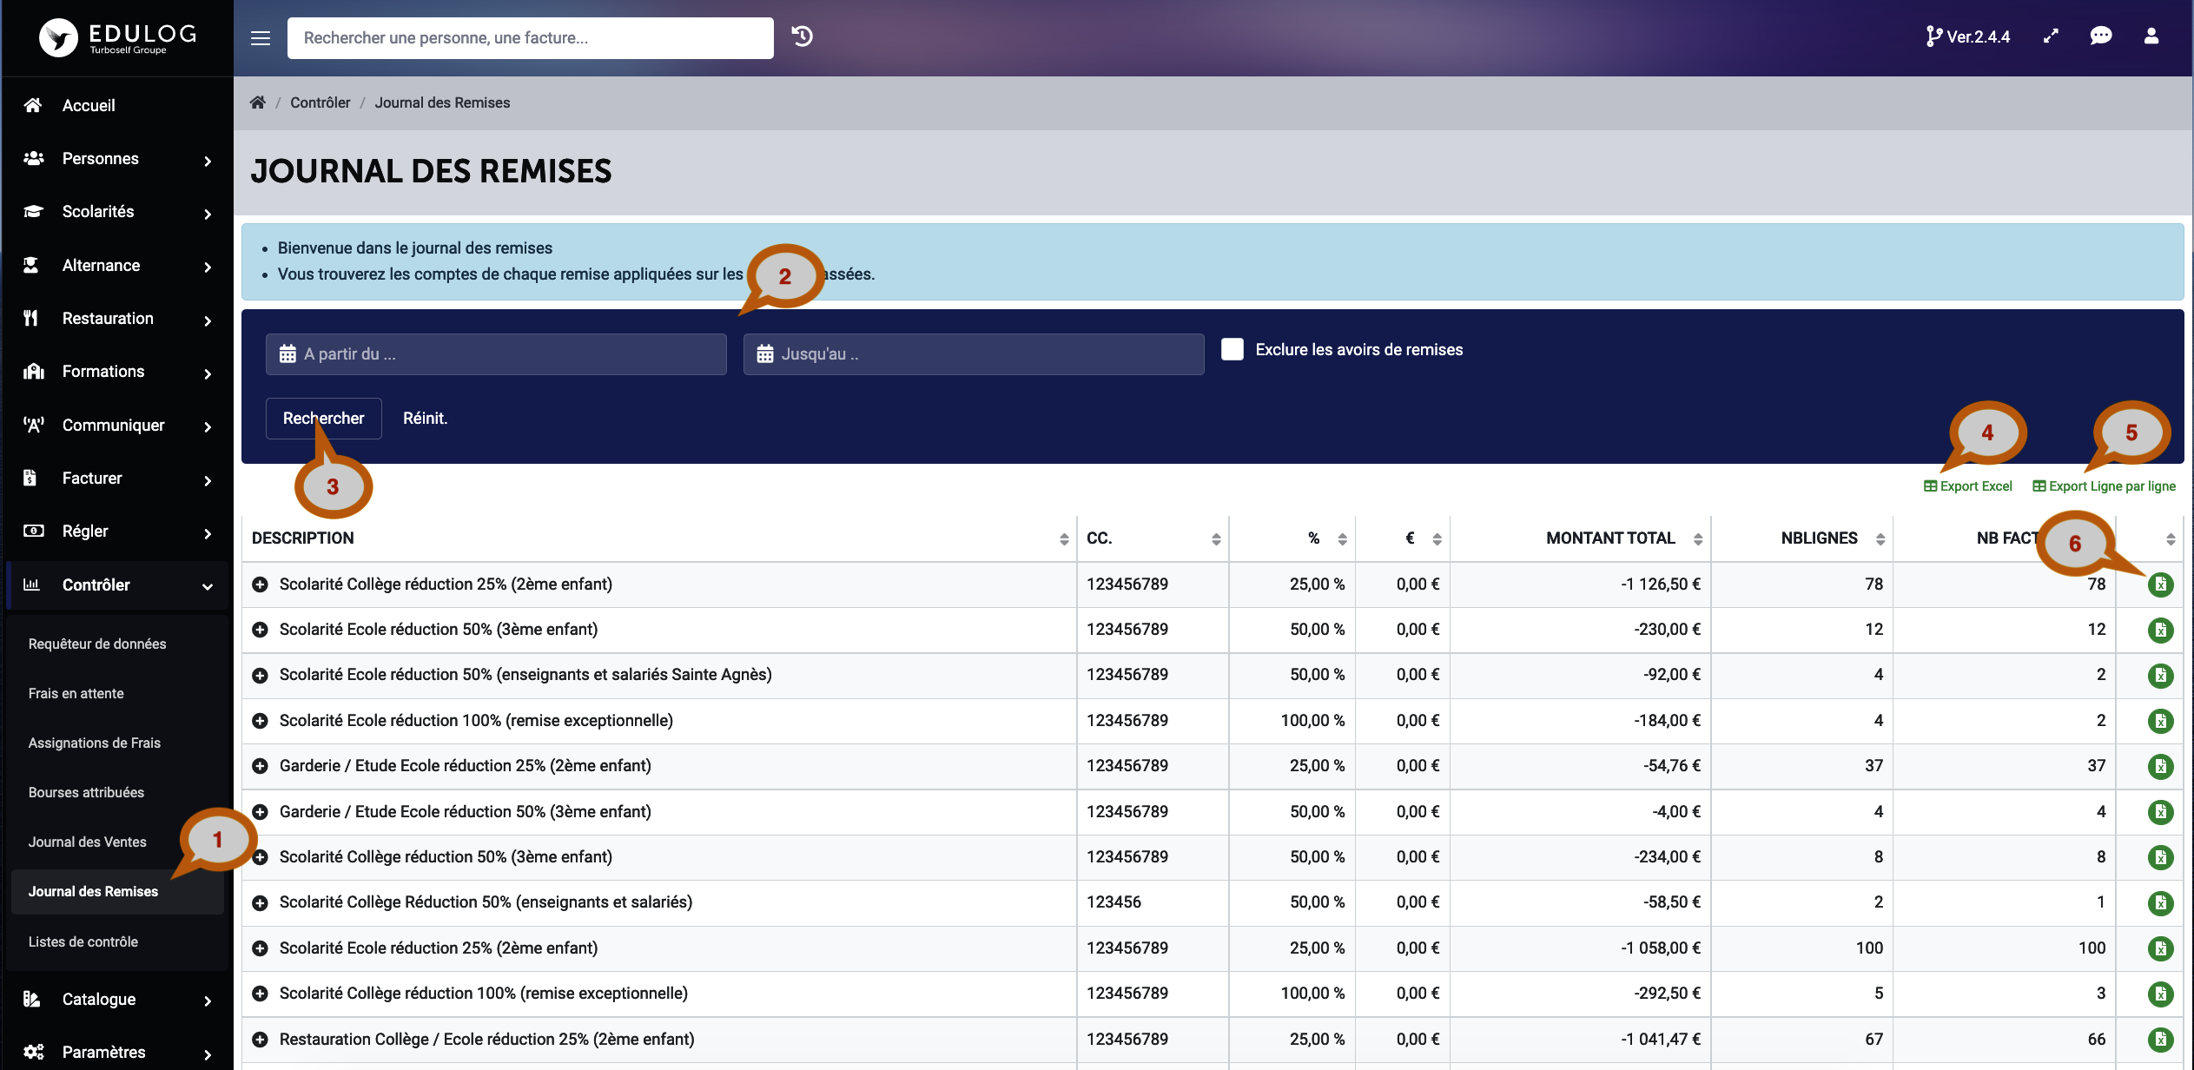2194x1070 pixels.
Task: Click calendar icon in A partir du field
Action: 287,354
